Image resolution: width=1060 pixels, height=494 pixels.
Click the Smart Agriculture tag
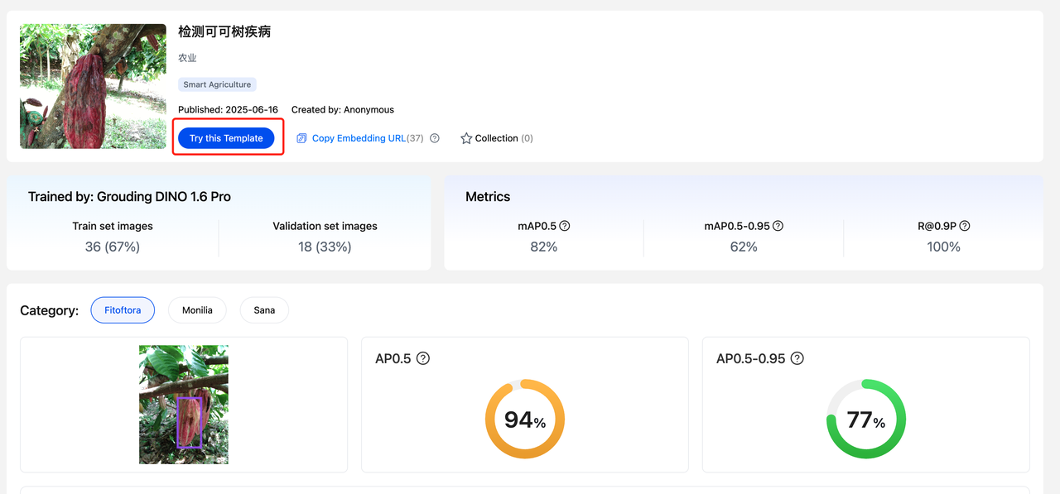click(217, 84)
